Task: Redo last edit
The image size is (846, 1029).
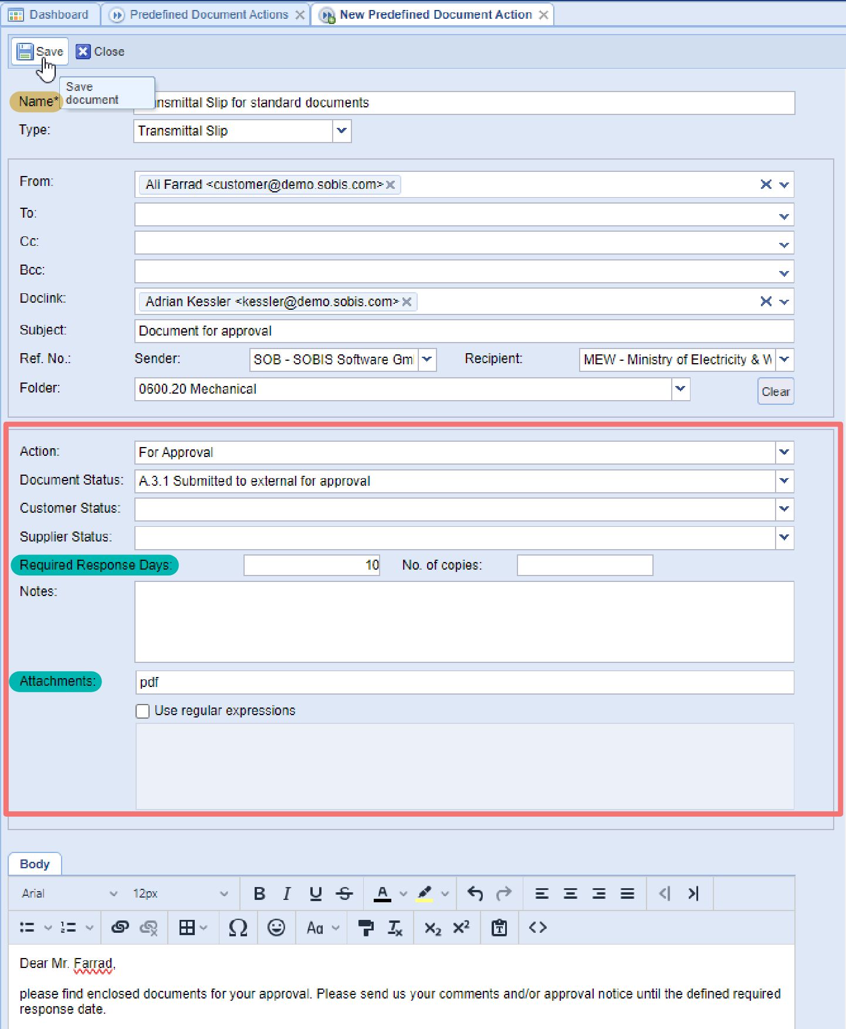Action: coord(504,893)
